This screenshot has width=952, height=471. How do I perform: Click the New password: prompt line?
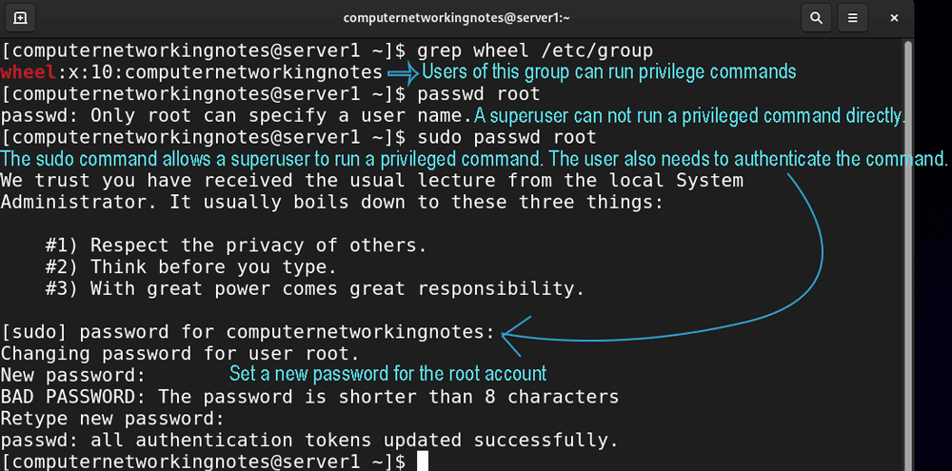click(73, 376)
